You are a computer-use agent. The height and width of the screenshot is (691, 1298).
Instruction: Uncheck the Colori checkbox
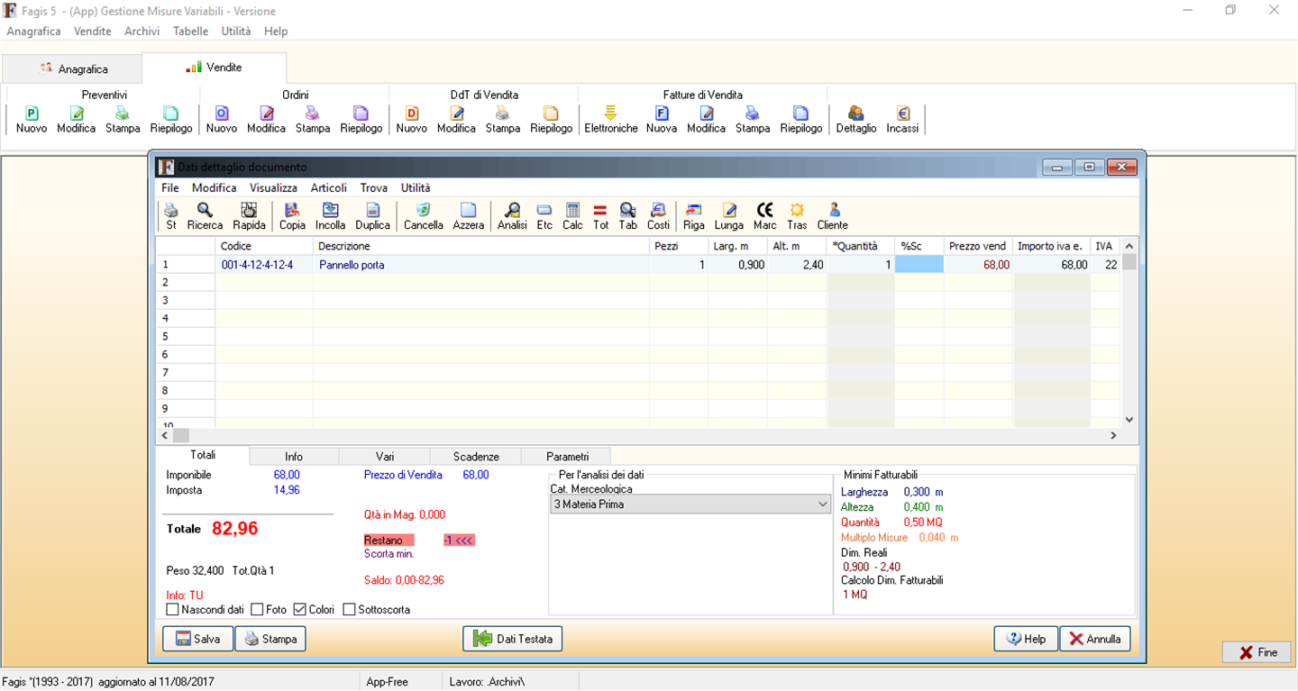300,610
